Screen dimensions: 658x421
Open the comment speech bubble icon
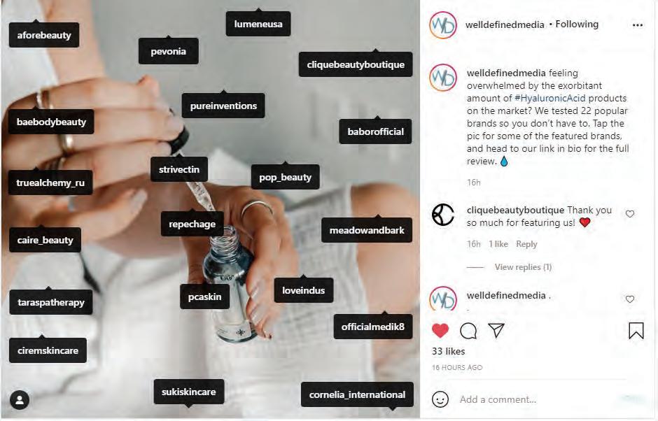pos(468,331)
